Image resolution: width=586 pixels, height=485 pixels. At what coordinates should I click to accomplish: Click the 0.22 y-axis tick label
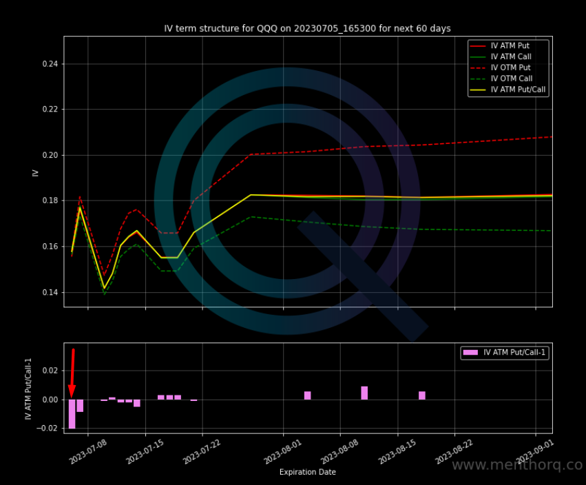tap(50, 110)
